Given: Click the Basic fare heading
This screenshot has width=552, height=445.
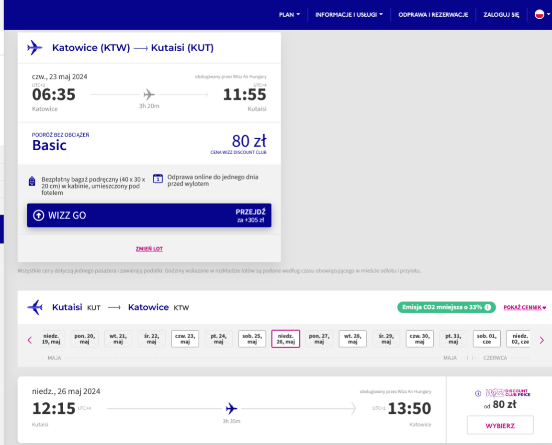Looking at the screenshot, I should [49, 145].
